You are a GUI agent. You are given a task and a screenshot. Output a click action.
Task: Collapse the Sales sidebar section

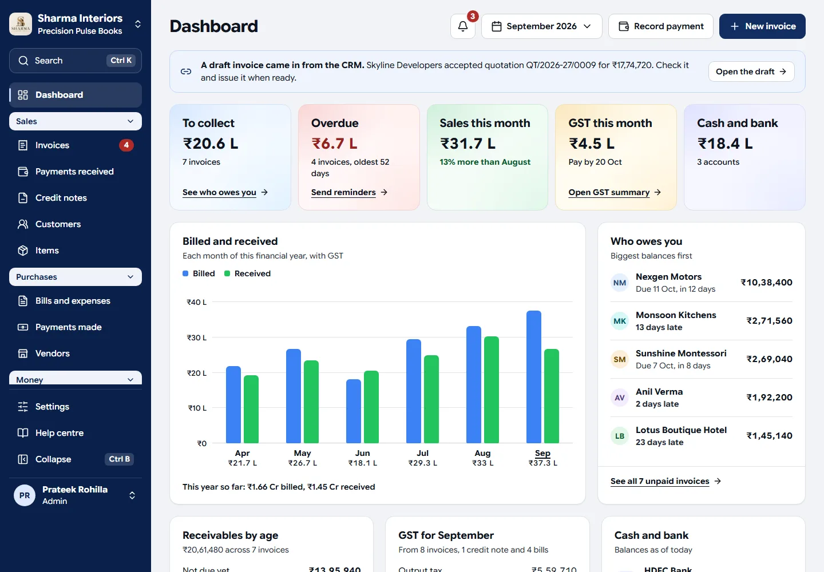tap(76, 121)
